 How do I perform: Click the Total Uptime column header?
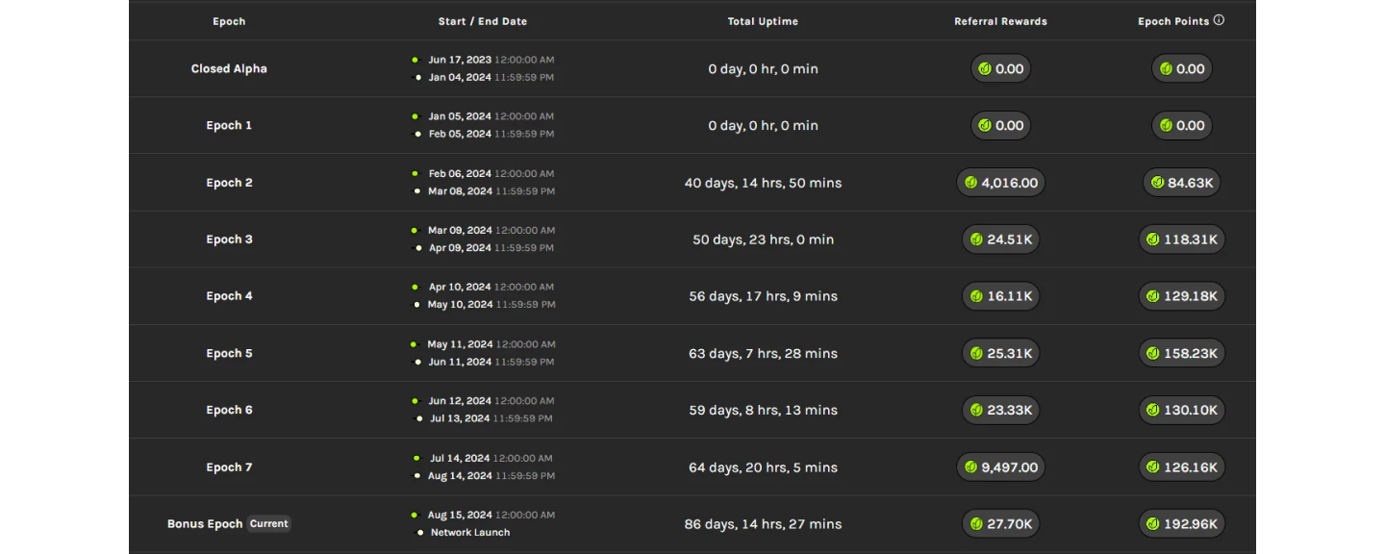763,21
